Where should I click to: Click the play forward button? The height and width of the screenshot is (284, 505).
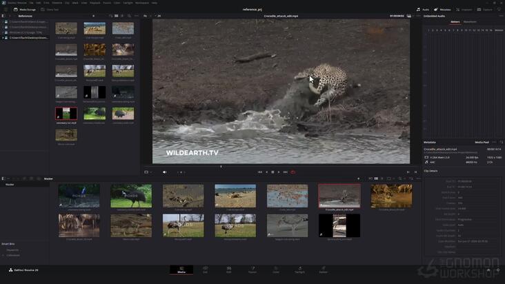279,172
